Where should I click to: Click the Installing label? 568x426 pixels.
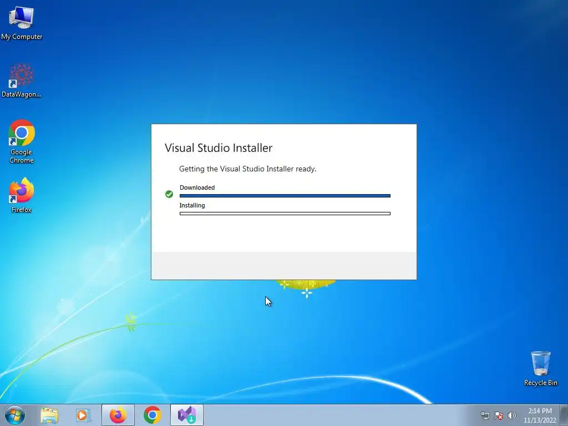coord(192,205)
